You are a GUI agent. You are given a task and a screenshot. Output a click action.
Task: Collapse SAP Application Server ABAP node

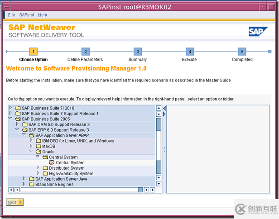[24, 135]
